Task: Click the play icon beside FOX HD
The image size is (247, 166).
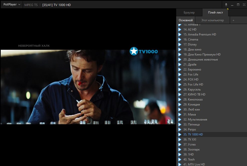Action: pyautogui.click(x=179, y=79)
